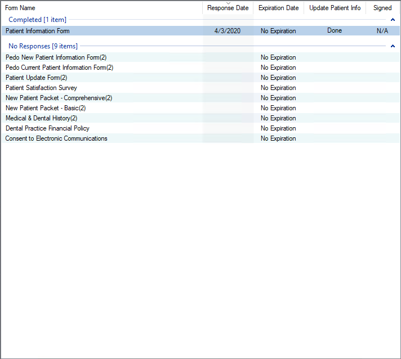Select Medical & Dental History(2) form
Viewport: 401px width, 359px height.
click(41, 118)
